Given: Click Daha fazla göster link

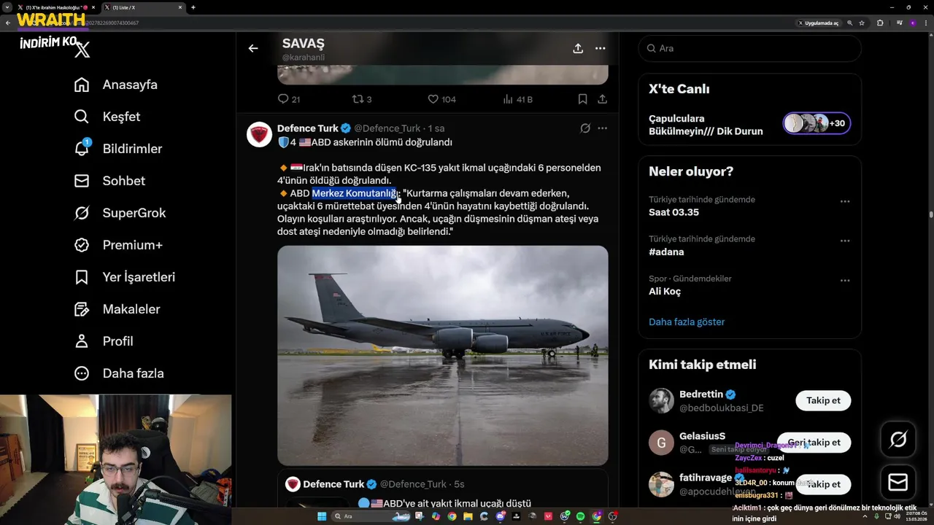Looking at the screenshot, I should pyautogui.click(x=687, y=322).
